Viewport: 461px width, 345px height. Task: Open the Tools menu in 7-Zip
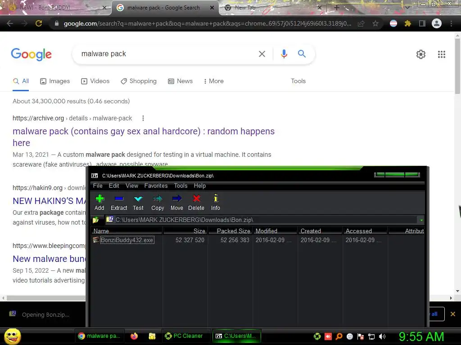[x=181, y=186]
